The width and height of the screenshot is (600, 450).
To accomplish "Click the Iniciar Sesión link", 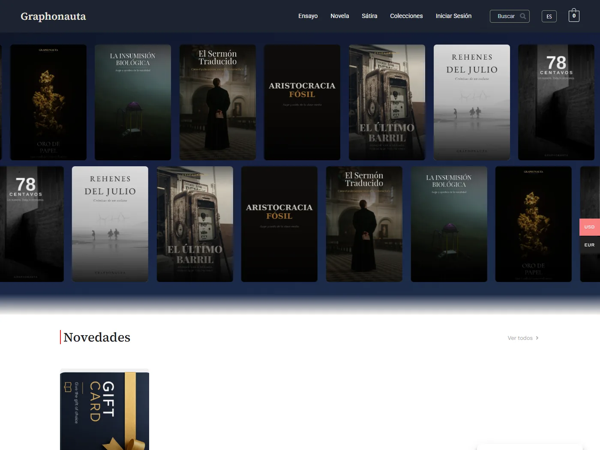I will [x=453, y=16].
